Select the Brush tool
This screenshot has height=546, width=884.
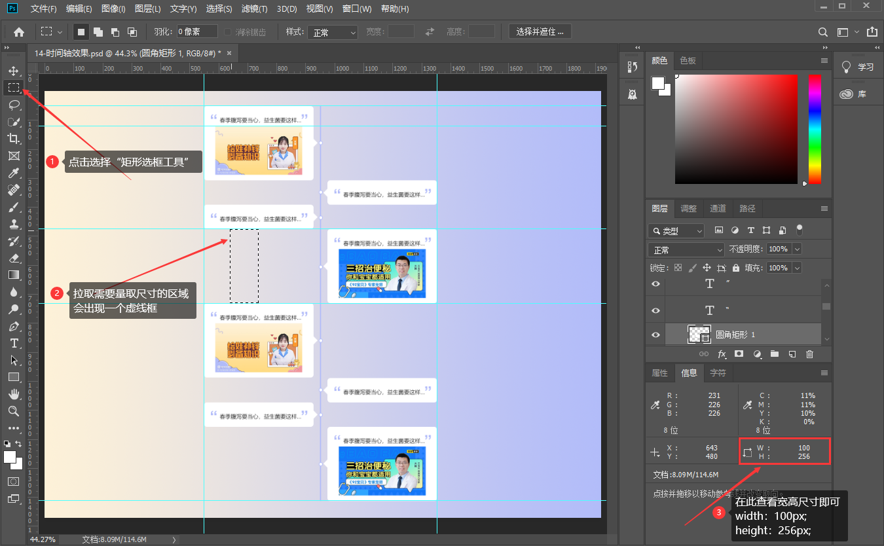(x=13, y=207)
